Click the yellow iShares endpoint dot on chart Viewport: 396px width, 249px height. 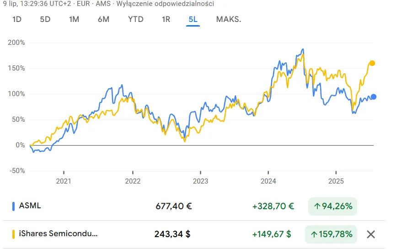372,63
